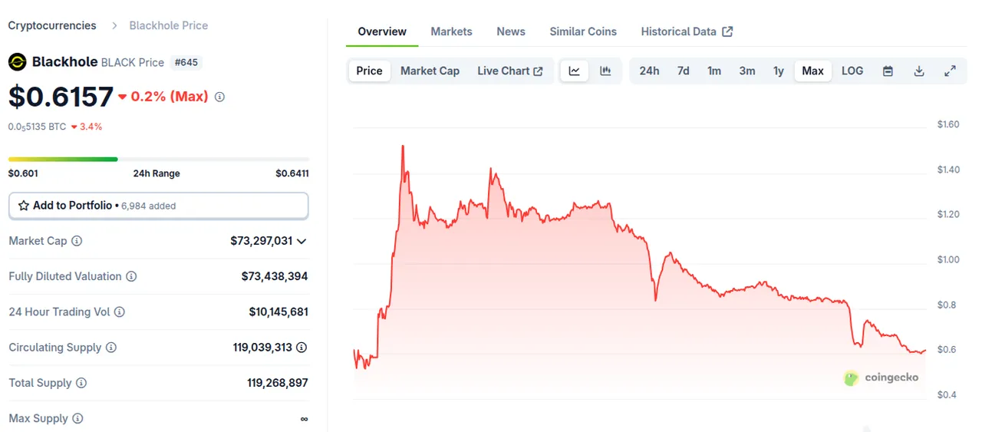This screenshot has width=982, height=432.
Task: Switch chart to Market Cap view
Action: pyautogui.click(x=430, y=71)
